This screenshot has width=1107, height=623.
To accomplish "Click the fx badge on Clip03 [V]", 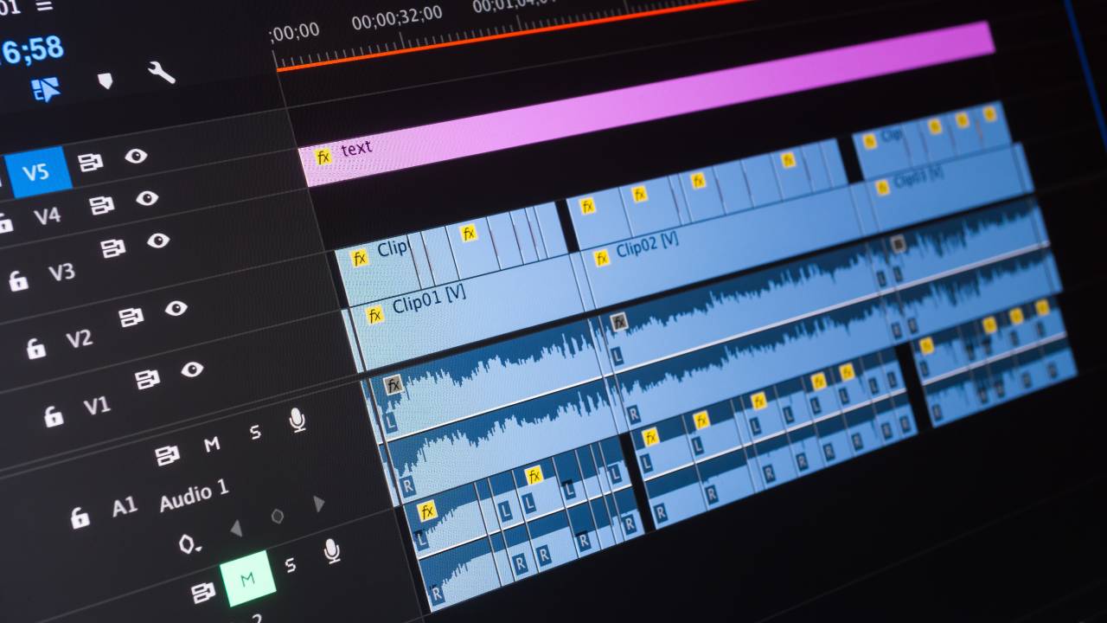I will [x=881, y=188].
